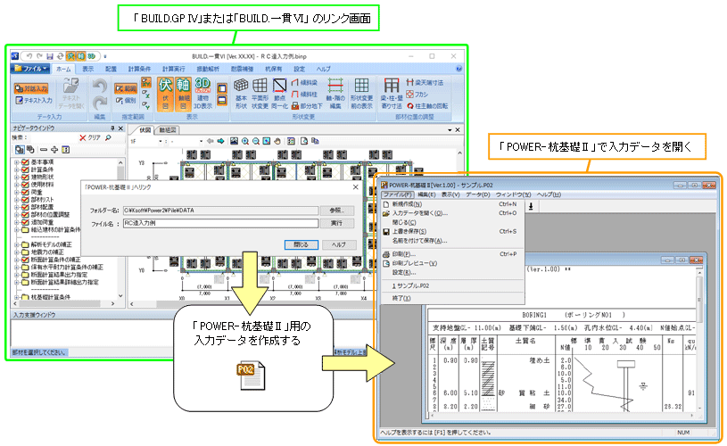
Task: Toggle the 部材リスト checkbox in navigator
Action: point(26,199)
